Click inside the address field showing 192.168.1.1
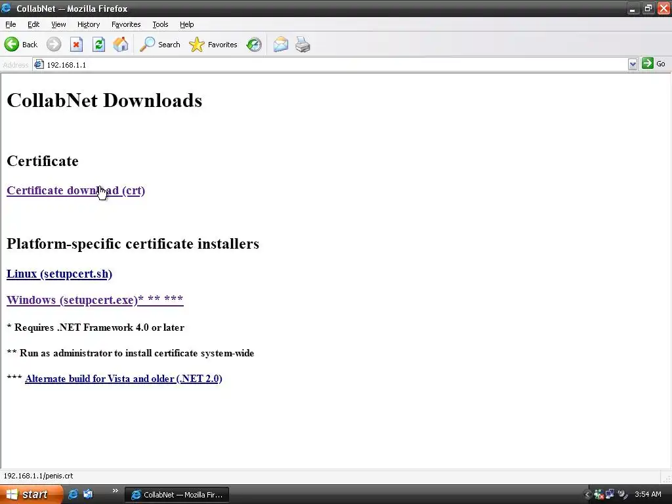Screen dimensions: 672x504 pos(334,65)
